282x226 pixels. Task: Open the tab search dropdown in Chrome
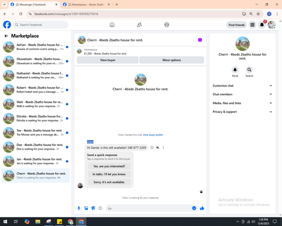5,5
